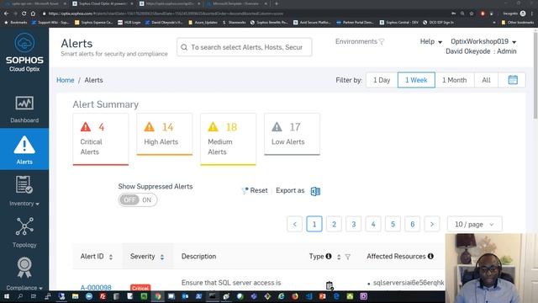This screenshot has height=303, width=538.
Task: Open the Dashboard sidebar item
Action: [x=24, y=109]
